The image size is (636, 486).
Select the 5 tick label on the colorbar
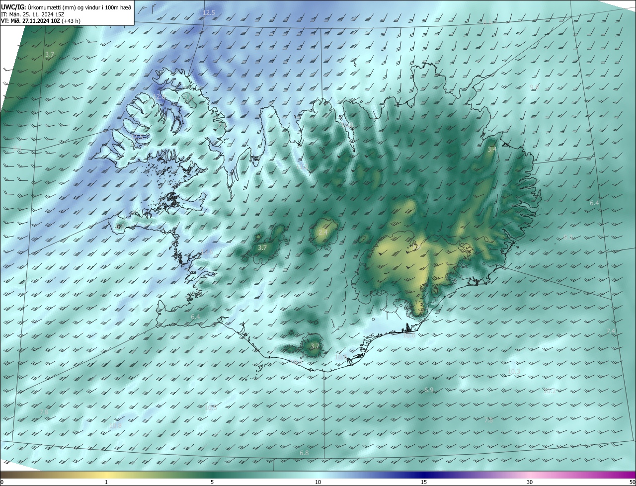point(212,482)
